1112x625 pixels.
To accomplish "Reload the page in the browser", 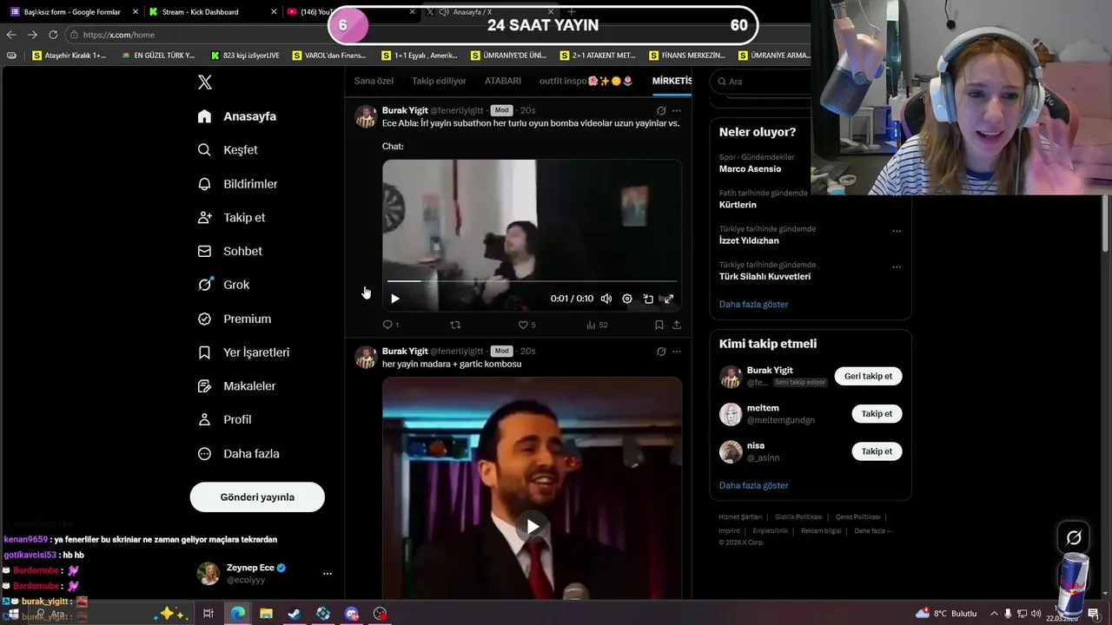I will click(53, 35).
